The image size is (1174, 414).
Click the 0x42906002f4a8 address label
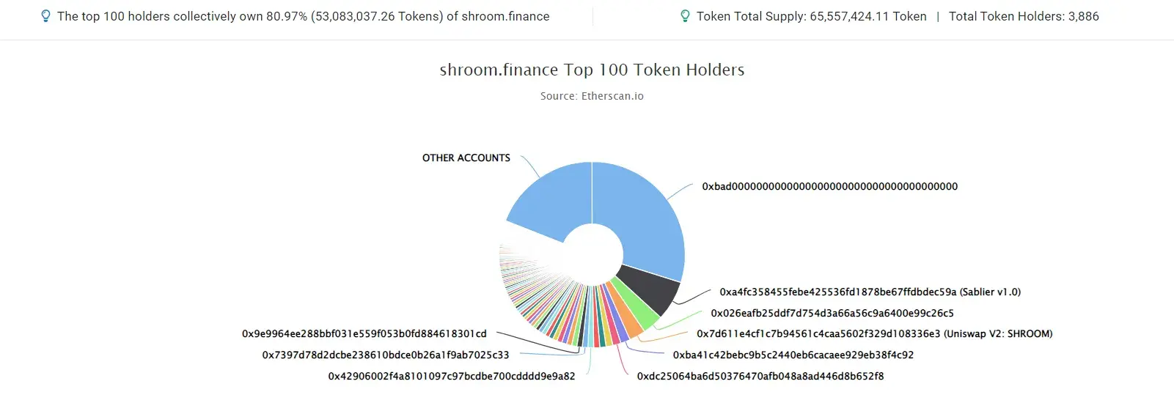pos(451,376)
